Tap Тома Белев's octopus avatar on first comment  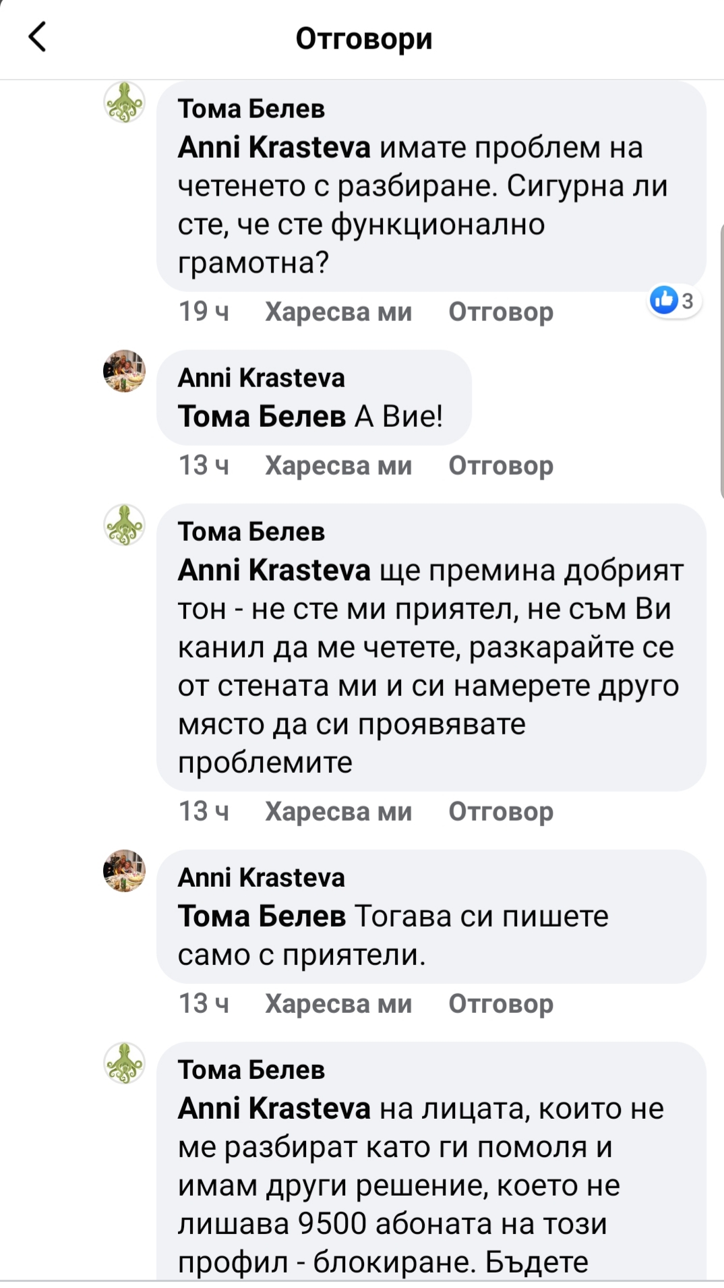(125, 103)
